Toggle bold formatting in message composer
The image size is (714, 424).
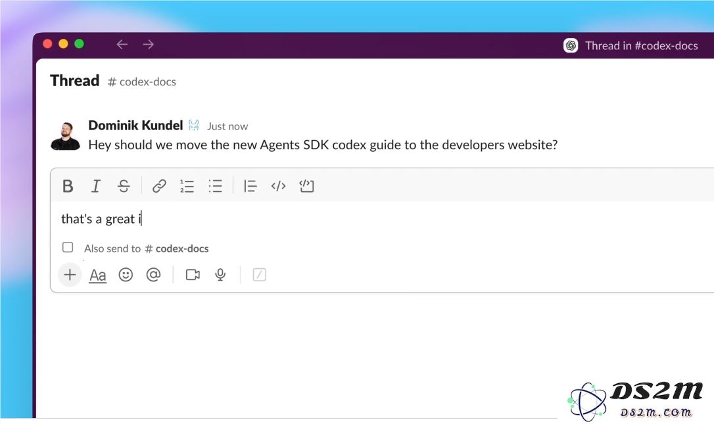point(68,186)
